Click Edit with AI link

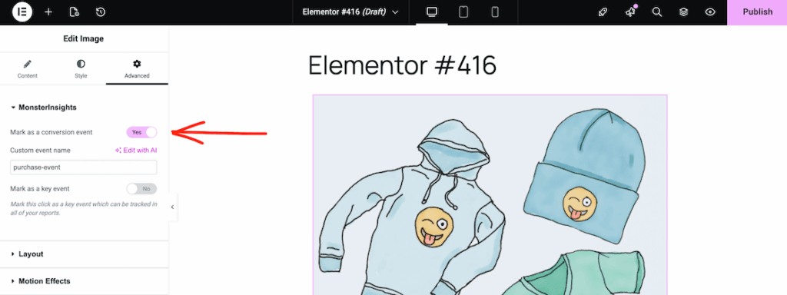tap(137, 150)
